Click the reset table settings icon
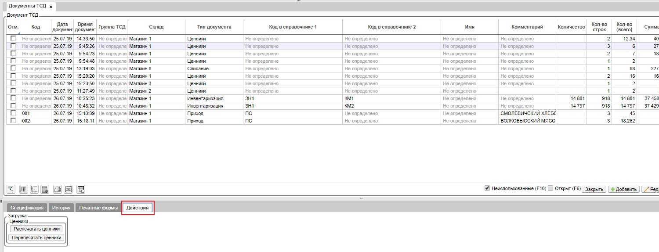This screenshot has height=252, width=659. click(x=81, y=189)
